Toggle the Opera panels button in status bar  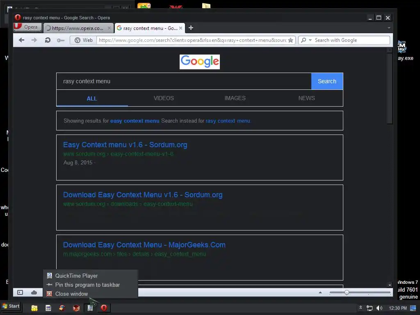pyautogui.click(x=20, y=292)
